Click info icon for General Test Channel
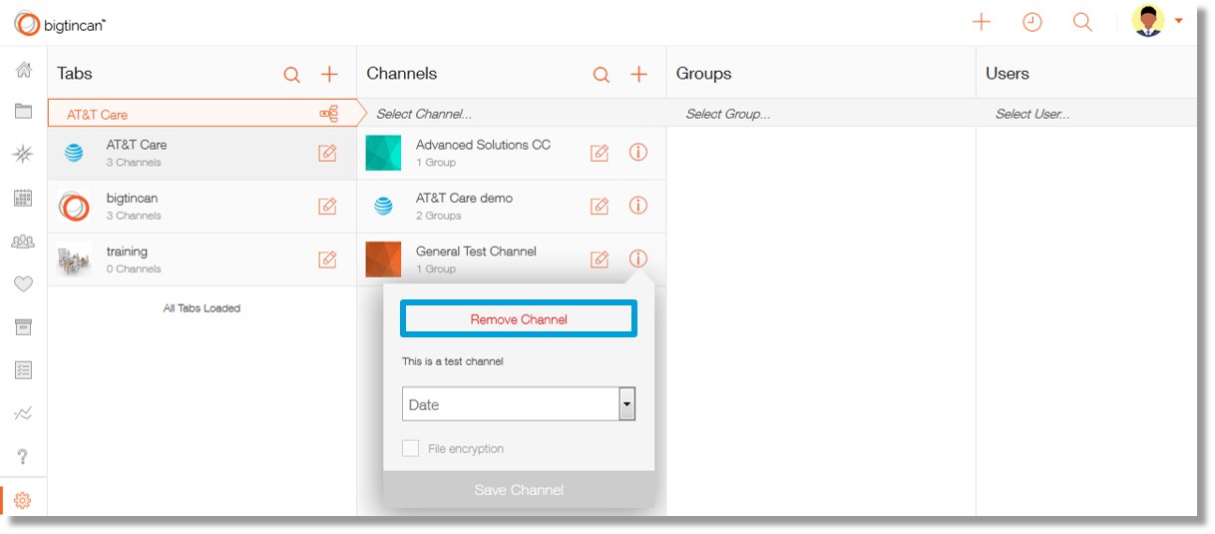 (638, 259)
